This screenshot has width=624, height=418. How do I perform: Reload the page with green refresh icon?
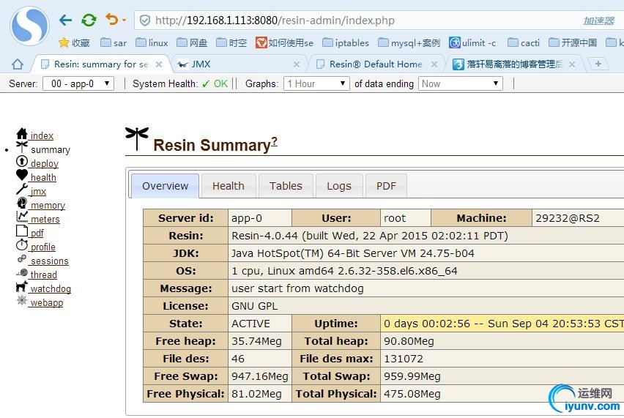(89, 20)
